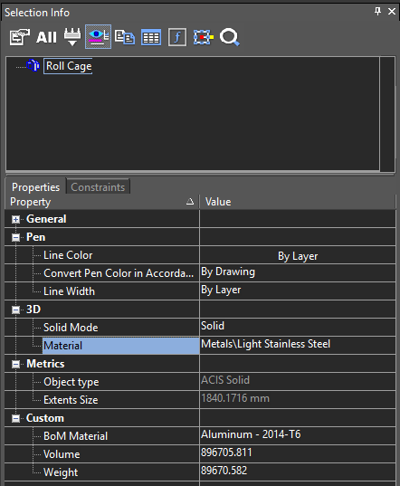Collapse the Pen property group

pyautogui.click(x=15, y=237)
